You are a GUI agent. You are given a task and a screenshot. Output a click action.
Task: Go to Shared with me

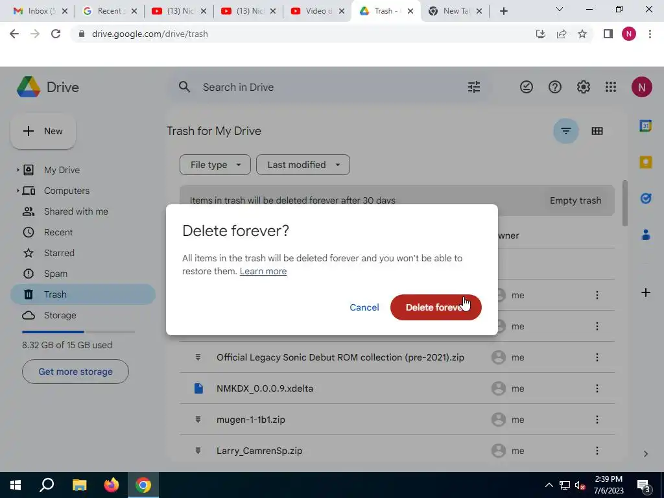(76, 211)
